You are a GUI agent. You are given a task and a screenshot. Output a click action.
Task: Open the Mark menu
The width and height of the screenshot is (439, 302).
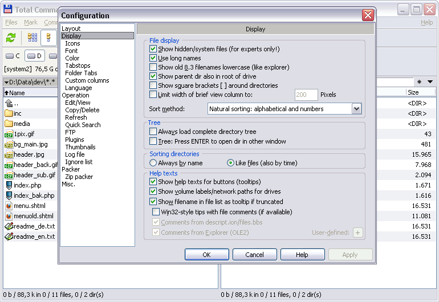pyautogui.click(x=31, y=22)
